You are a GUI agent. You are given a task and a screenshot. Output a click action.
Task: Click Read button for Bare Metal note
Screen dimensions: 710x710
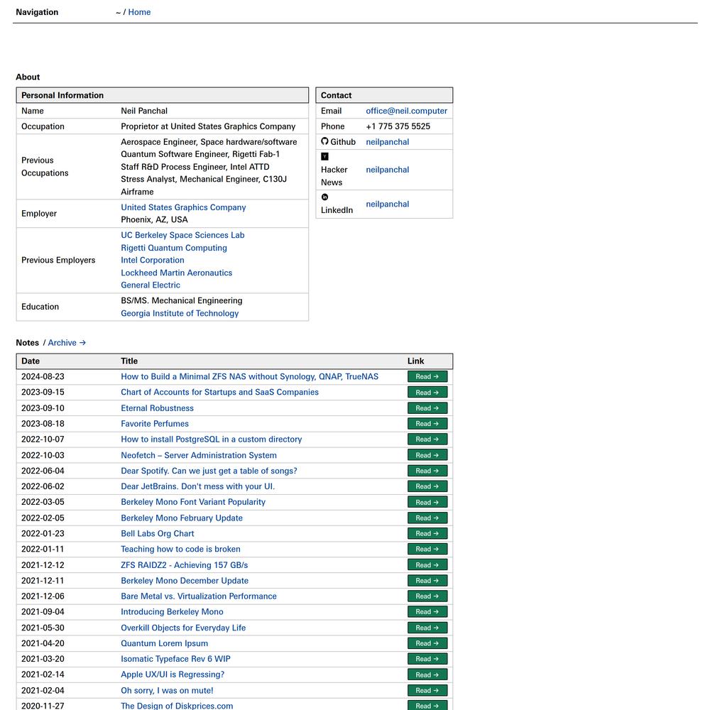coord(427,596)
